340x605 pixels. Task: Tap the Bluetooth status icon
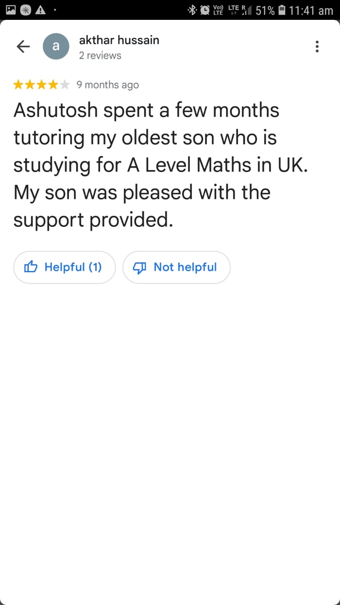pos(192,10)
